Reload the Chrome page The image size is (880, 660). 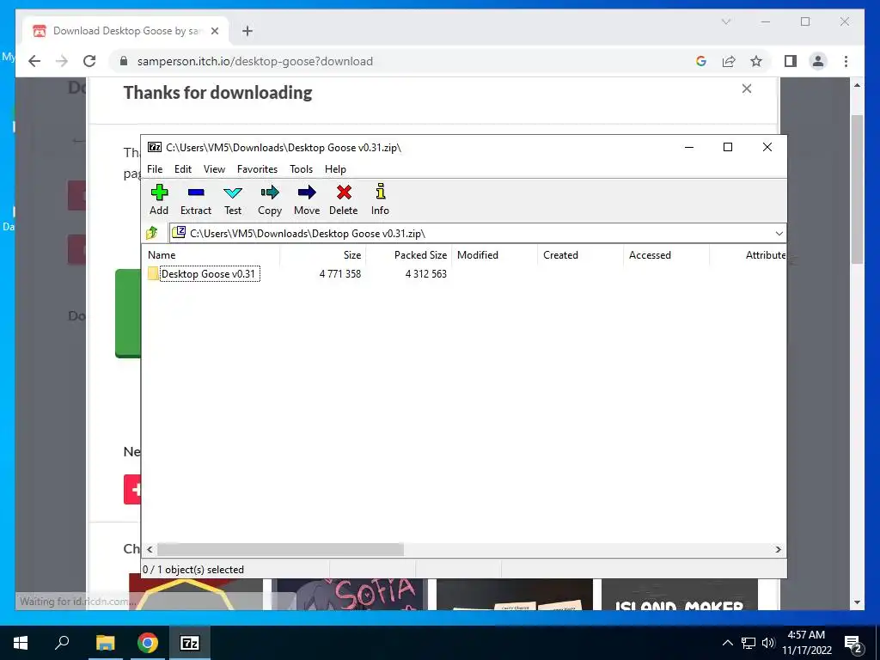(89, 61)
